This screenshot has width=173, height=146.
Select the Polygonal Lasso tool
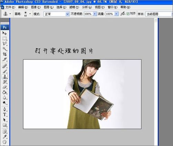coord(4,44)
